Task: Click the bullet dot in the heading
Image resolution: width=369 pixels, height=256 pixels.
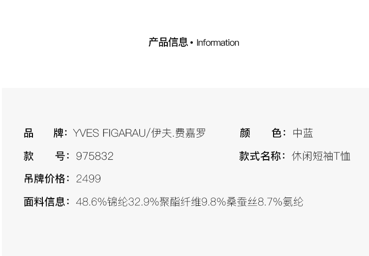Action: point(192,43)
